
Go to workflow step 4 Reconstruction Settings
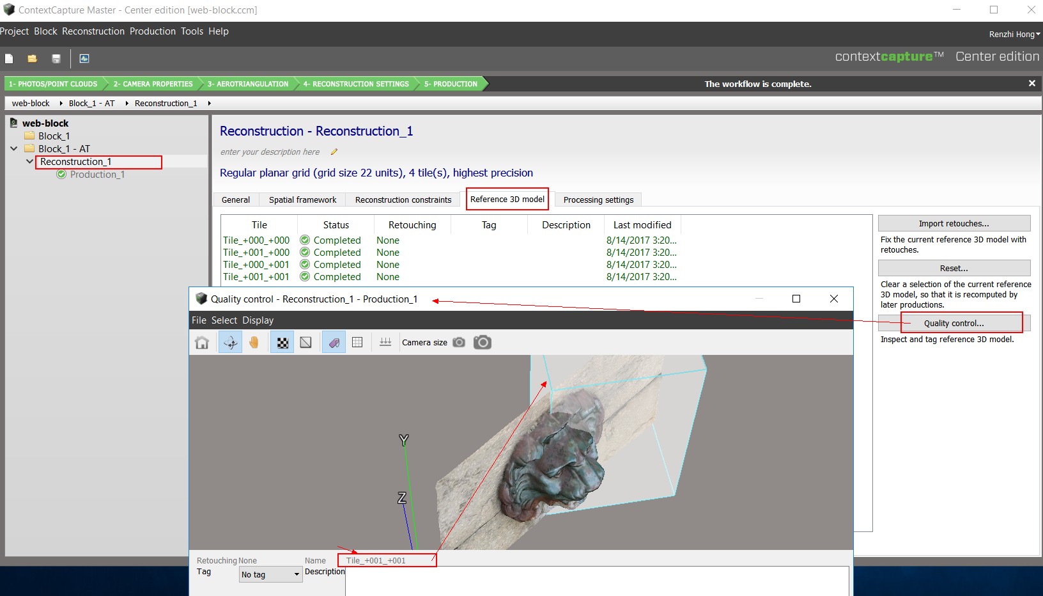[x=356, y=84]
